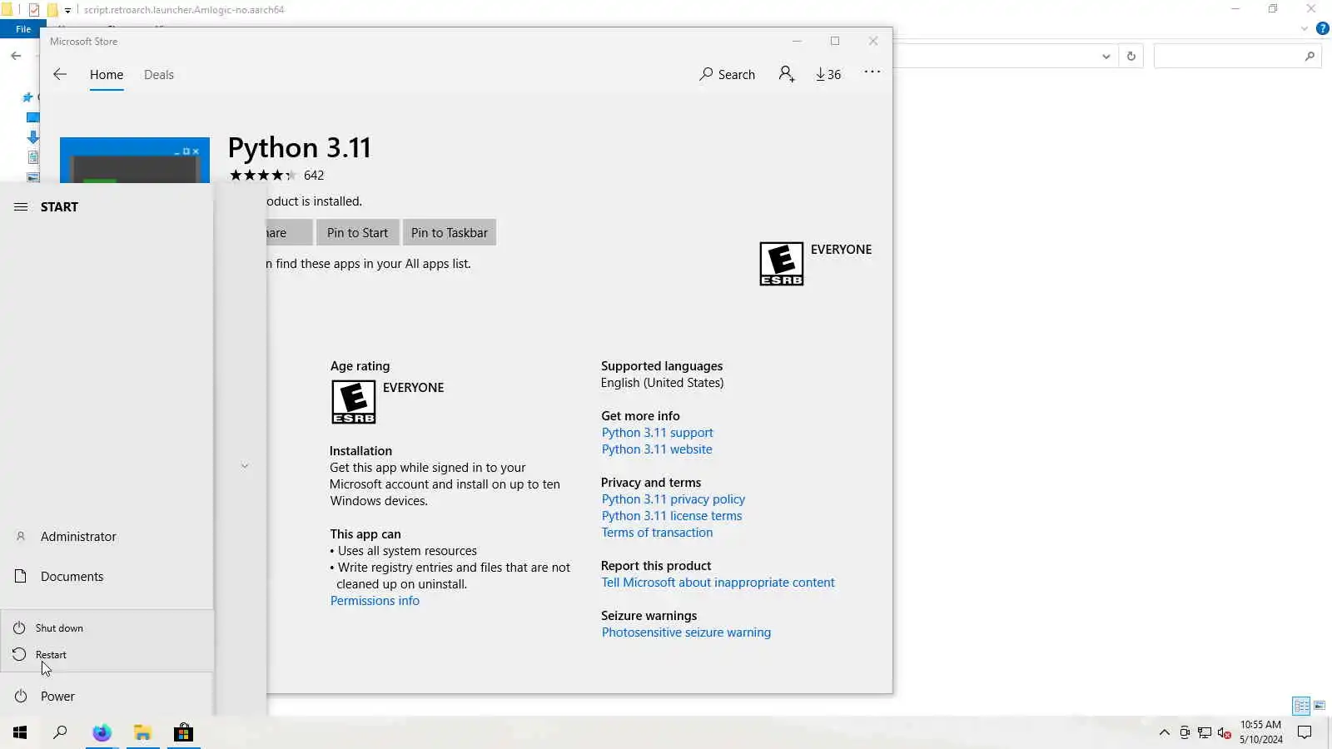Open Microsoft Store from the taskbar
This screenshot has width=1332, height=749.
[183, 732]
